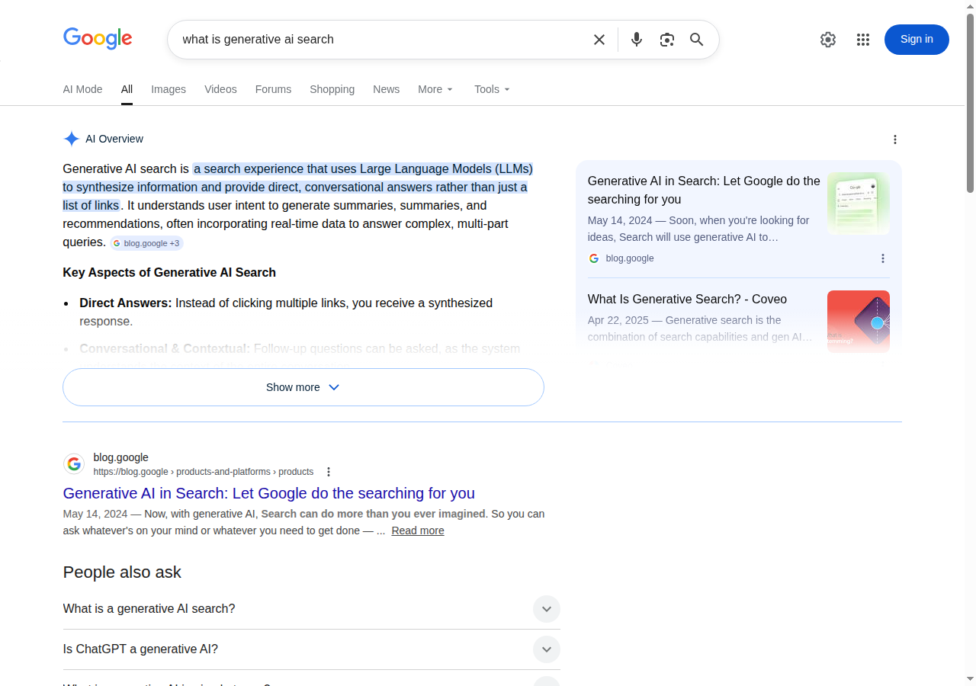This screenshot has height=686, width=976.
Task: Switch to the AI Mode tab
Action: 82,89
